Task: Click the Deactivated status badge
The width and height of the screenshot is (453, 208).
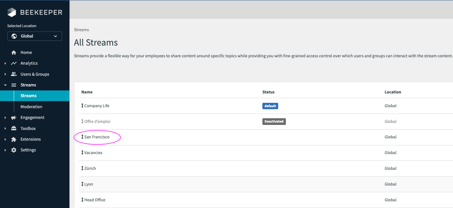Action: (x=274, y=122)
